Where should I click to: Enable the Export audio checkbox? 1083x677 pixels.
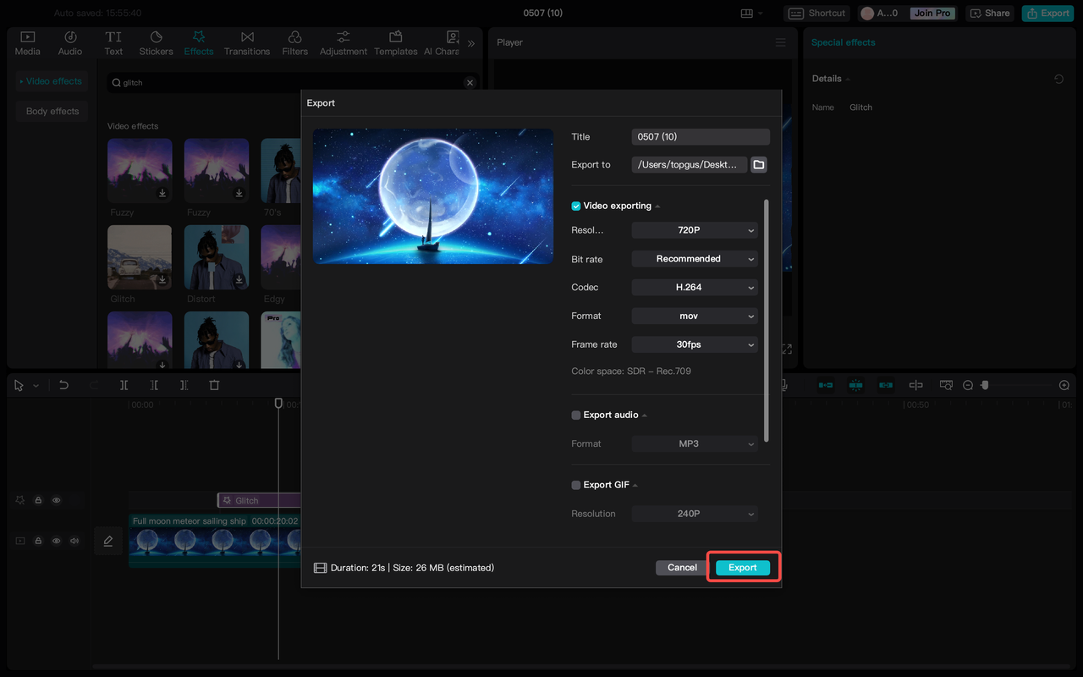pyautogui.click(x=575, y=415)
